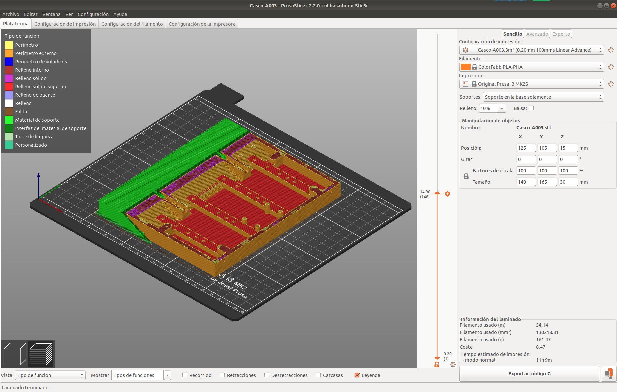Click the Posición Y field

547,148
